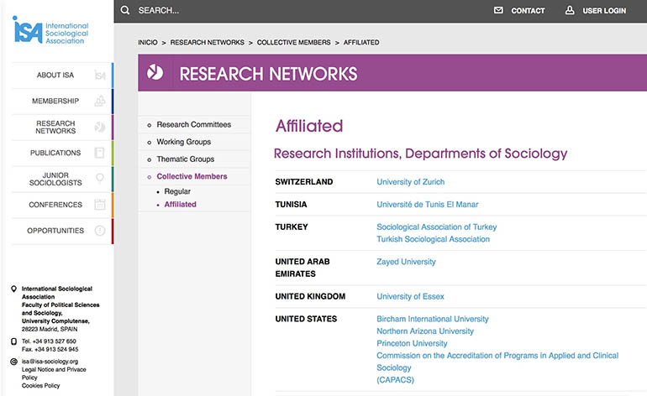Open University of Zurich link

coord(411,182)
